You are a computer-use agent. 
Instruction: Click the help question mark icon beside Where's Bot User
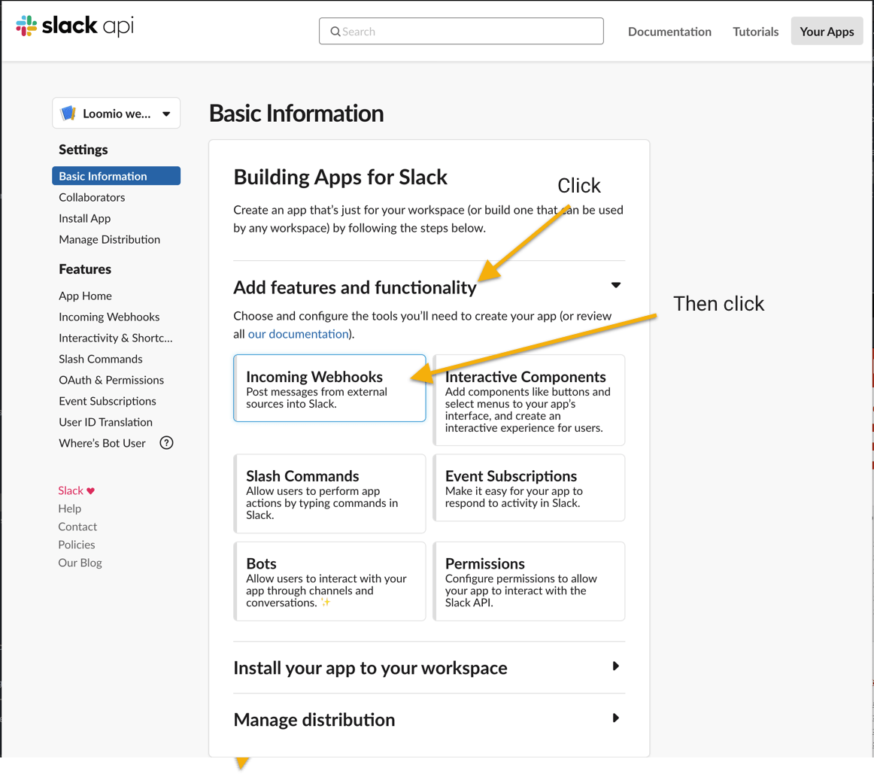coord(166,443)
